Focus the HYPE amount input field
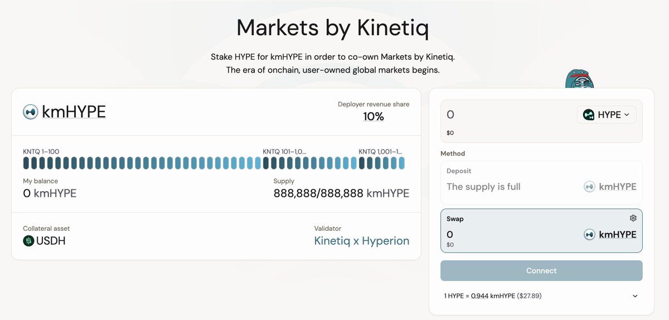 [x=507, y=115]
